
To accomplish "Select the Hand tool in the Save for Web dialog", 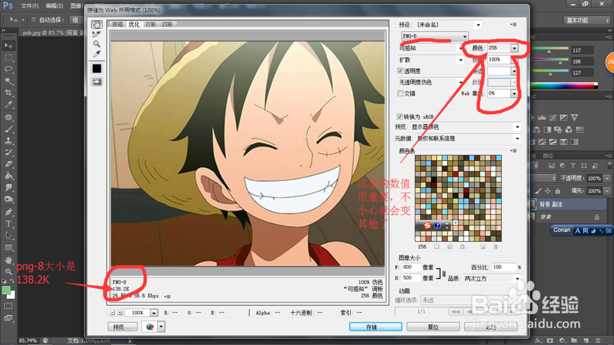I will pos(97,25).
